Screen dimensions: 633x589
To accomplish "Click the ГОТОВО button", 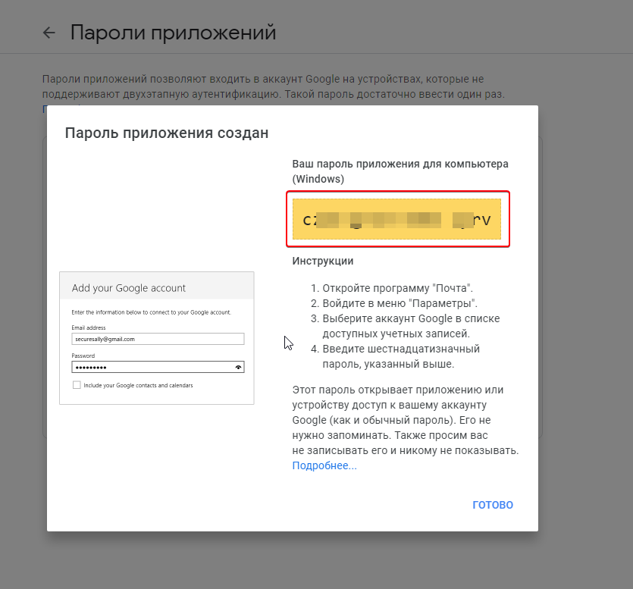I will coord(493,505).
